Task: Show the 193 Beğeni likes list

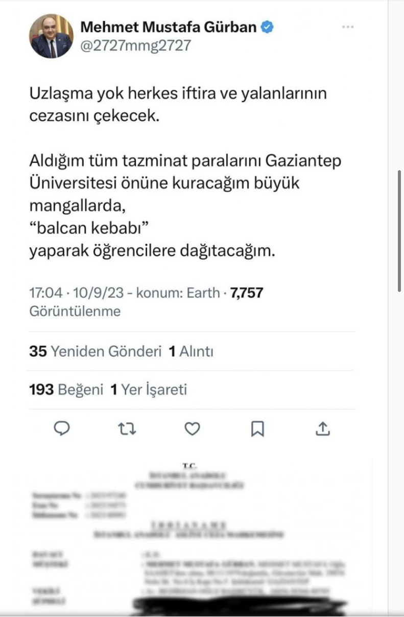Action: pos(66,390)
